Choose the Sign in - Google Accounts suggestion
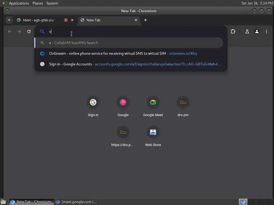This screenshot has width=274, height=205. point(129,64)
